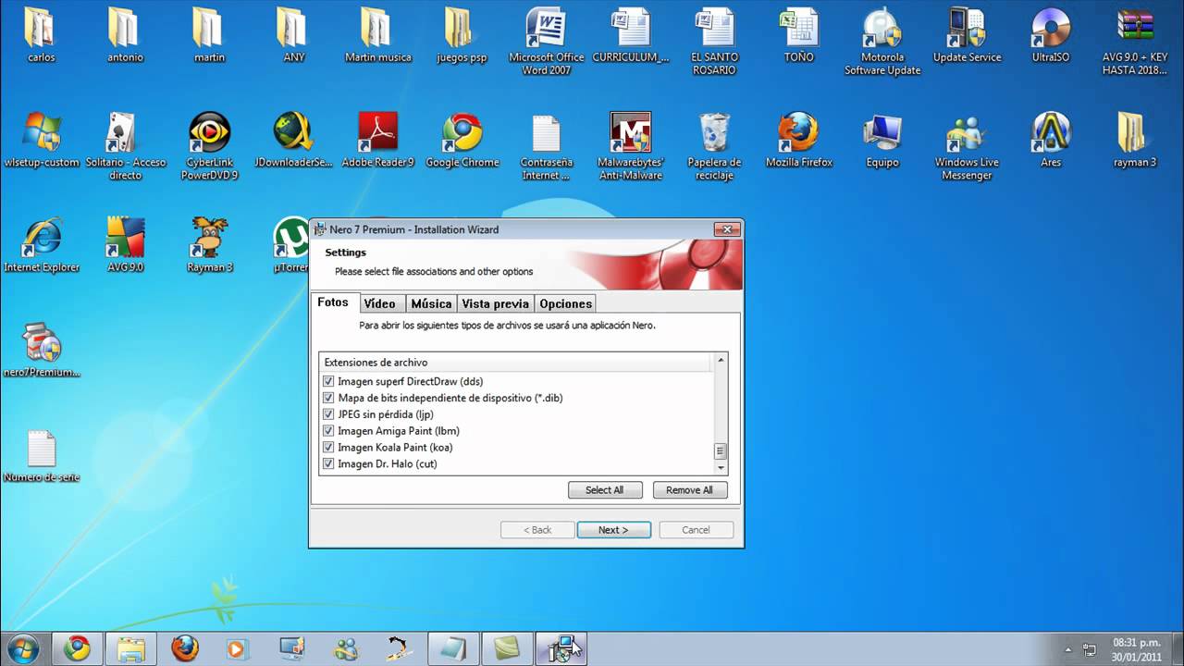Close the Nero 7 Premium wizard window
The image size is (1184, 666).
click(x=727, y=229)
